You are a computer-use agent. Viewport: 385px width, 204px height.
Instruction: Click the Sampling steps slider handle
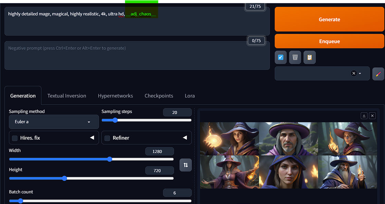pos(115,120)
